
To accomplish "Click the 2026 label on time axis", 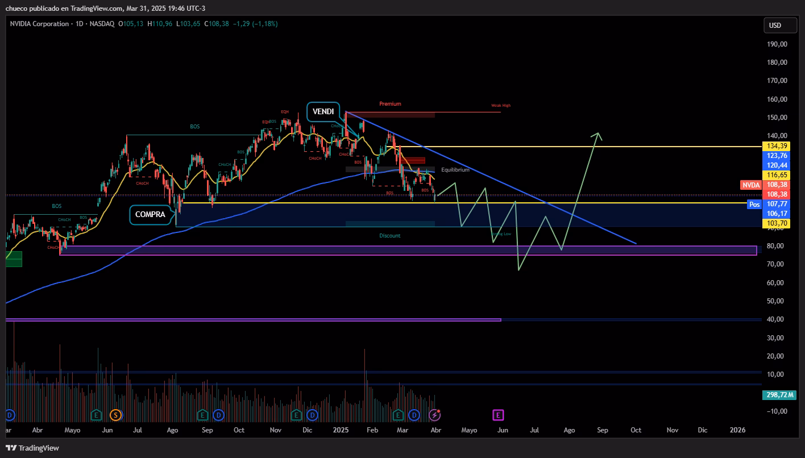I will (737, 430).
